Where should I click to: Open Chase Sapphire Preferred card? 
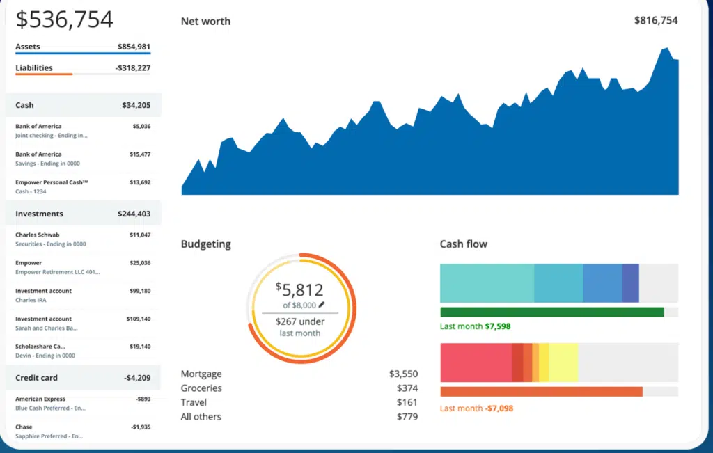point(83,431)
